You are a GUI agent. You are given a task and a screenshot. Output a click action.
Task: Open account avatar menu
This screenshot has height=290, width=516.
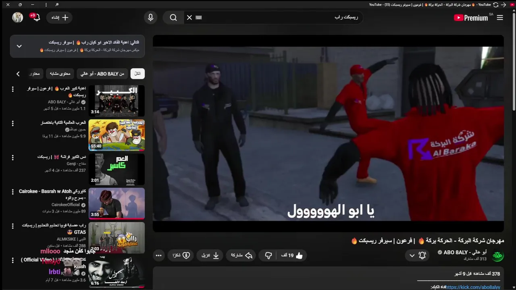pyautogui.click(x=17, y=17)
